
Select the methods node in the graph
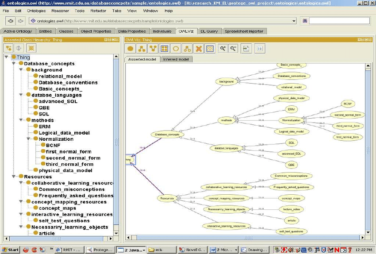(x=226, y=120)
